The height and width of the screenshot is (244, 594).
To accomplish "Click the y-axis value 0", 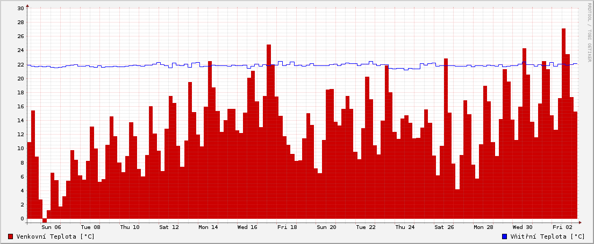I will coord(23,219).
